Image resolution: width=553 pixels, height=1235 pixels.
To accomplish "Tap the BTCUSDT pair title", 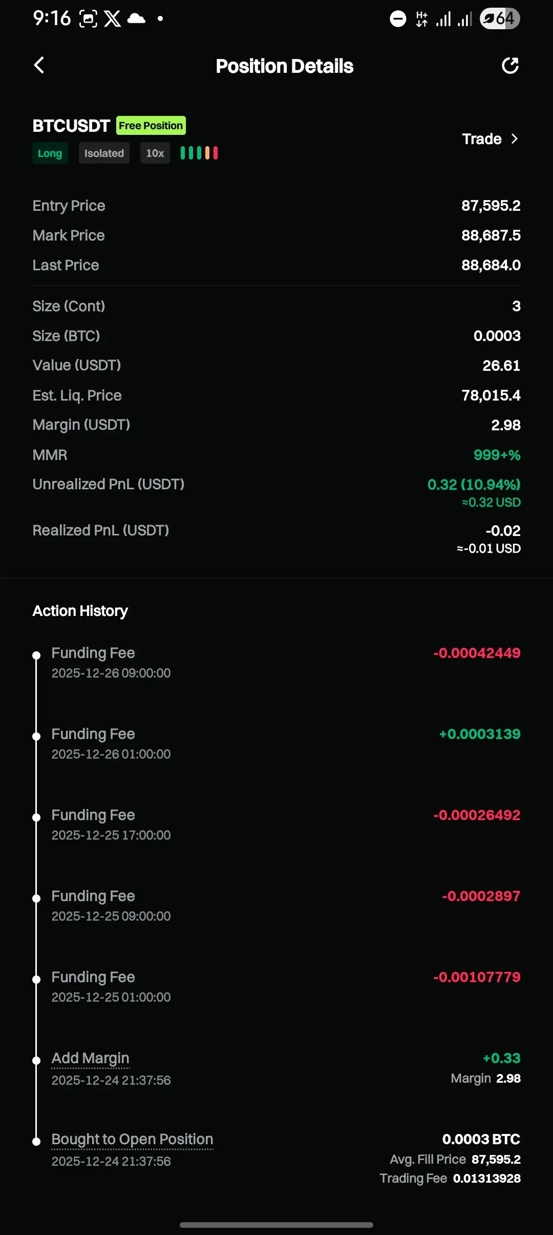I will 71,126.
